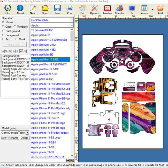Click the Fit to screen icon

tap(132, 9)
